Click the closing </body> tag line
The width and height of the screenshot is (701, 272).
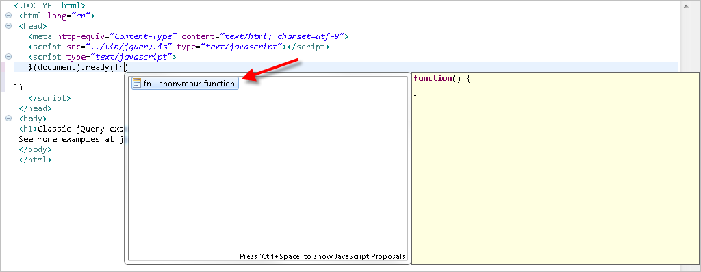pyautogui.click(x=35, y=149)
